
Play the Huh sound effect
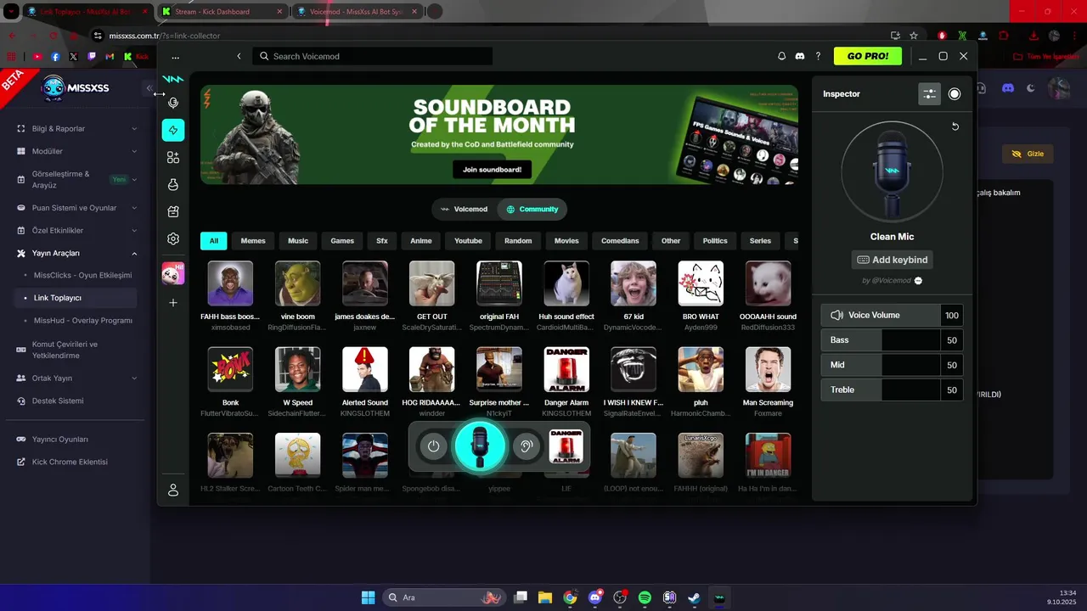pos(566,283)
